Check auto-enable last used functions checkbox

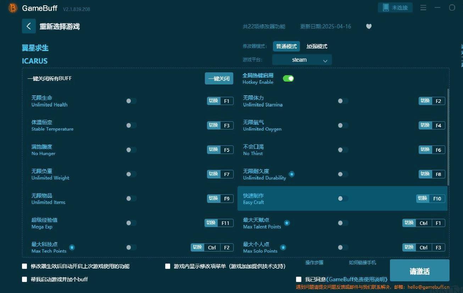coord(24,266)
